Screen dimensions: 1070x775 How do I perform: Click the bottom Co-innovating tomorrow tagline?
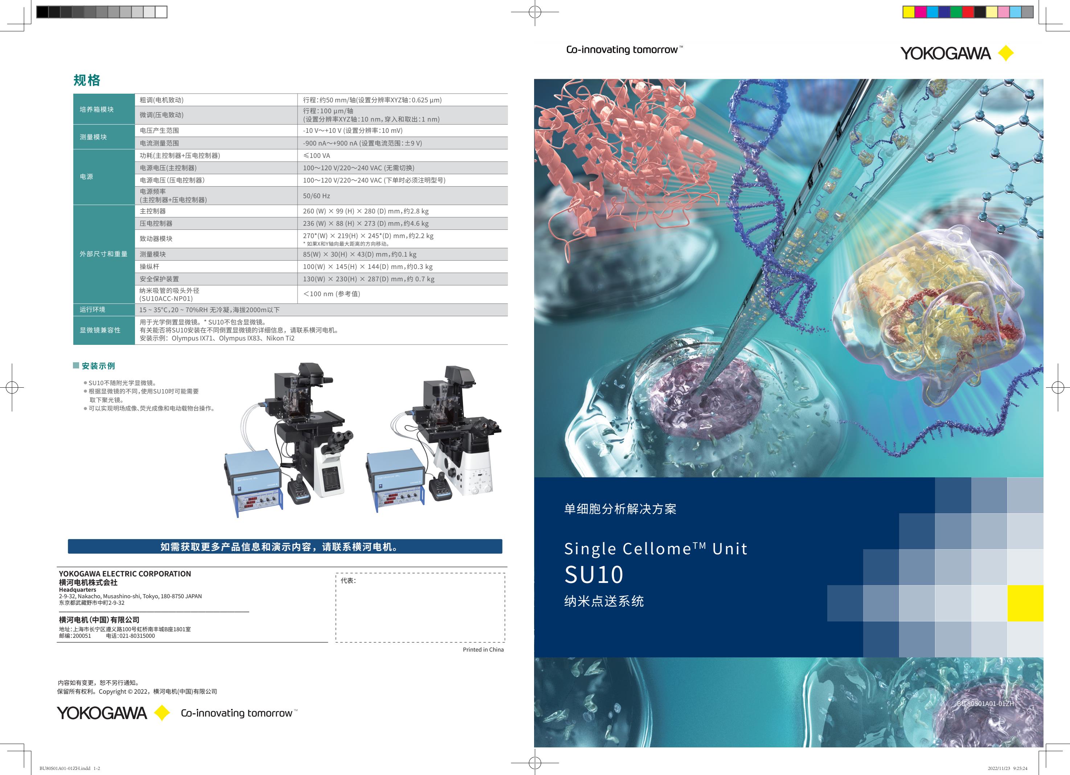click(x=239, y=713)
